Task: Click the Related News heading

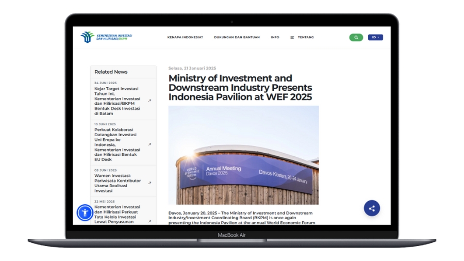Action: click(111, 72)
